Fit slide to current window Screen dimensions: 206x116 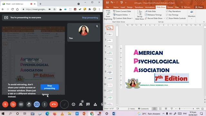click(202, 109)
